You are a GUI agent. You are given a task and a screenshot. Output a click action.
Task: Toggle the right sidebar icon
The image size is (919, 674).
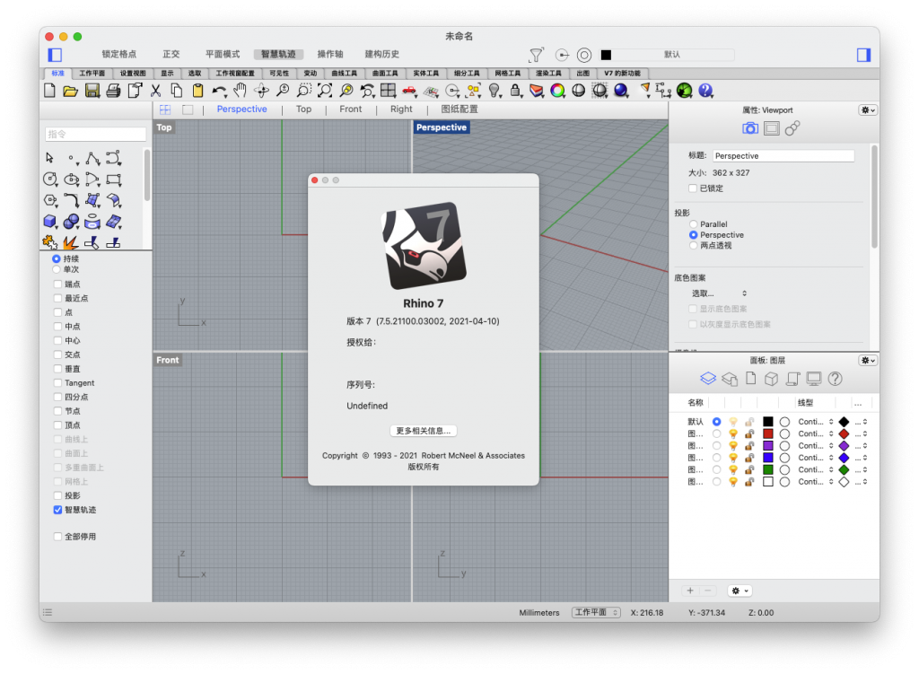coord(863,55)
